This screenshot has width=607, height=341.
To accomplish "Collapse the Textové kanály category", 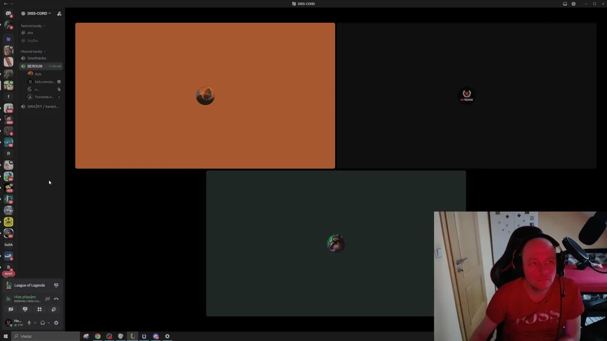I will pos(32,26).
